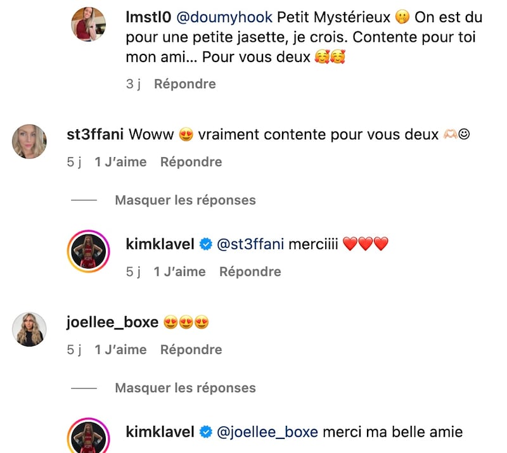Viewport: 507px width, 453px height.
Task: View likes on kimklavel's merciiii reply
Action: tap(180, 272)
